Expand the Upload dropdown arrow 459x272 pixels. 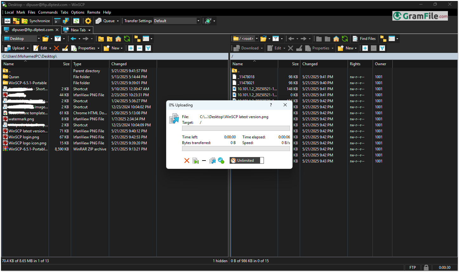click(28, 48)
